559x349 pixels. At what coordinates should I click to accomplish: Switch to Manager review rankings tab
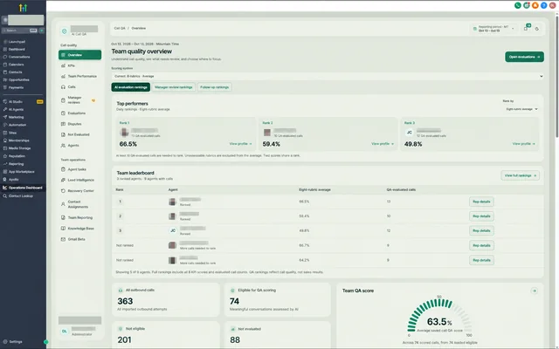174,87
